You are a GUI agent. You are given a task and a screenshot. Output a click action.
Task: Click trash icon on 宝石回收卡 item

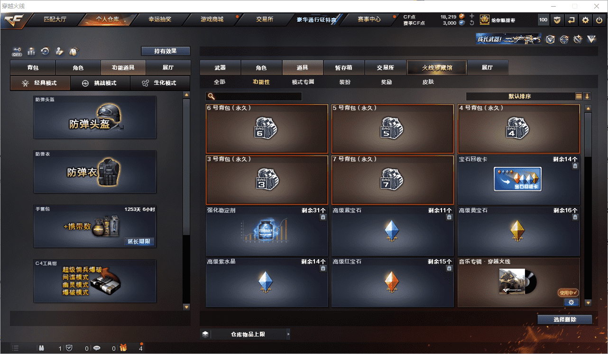click(575, 166)
